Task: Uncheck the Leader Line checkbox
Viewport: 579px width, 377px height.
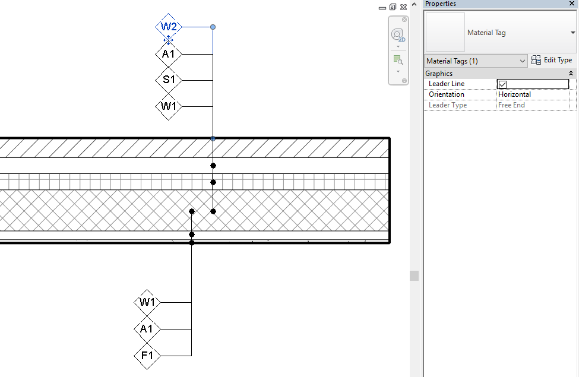Action: pyautogui.click(x=502, y=84)
